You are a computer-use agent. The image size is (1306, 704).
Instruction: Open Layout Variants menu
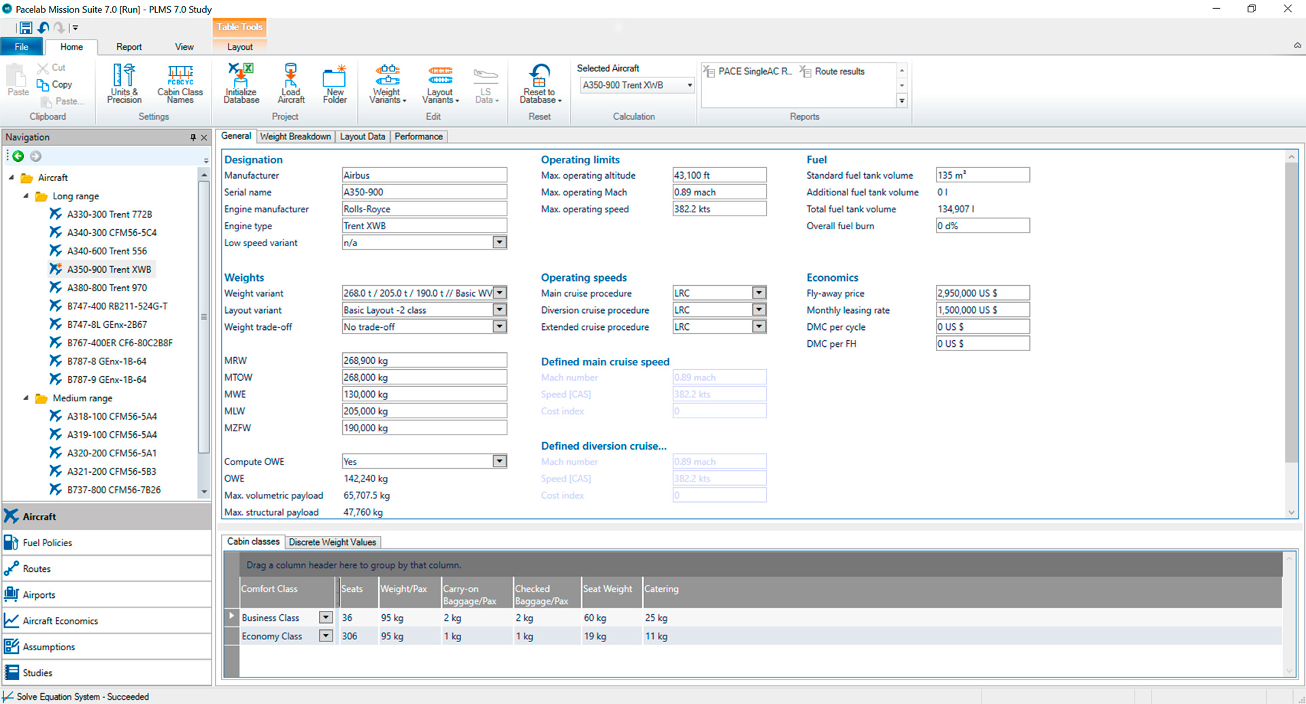pos(440,84)
